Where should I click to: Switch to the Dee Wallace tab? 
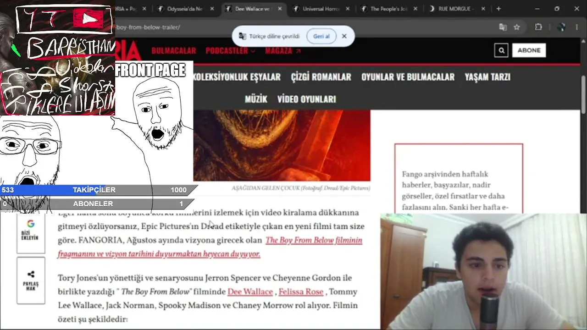pyautogui.click(x=253, y=9)
